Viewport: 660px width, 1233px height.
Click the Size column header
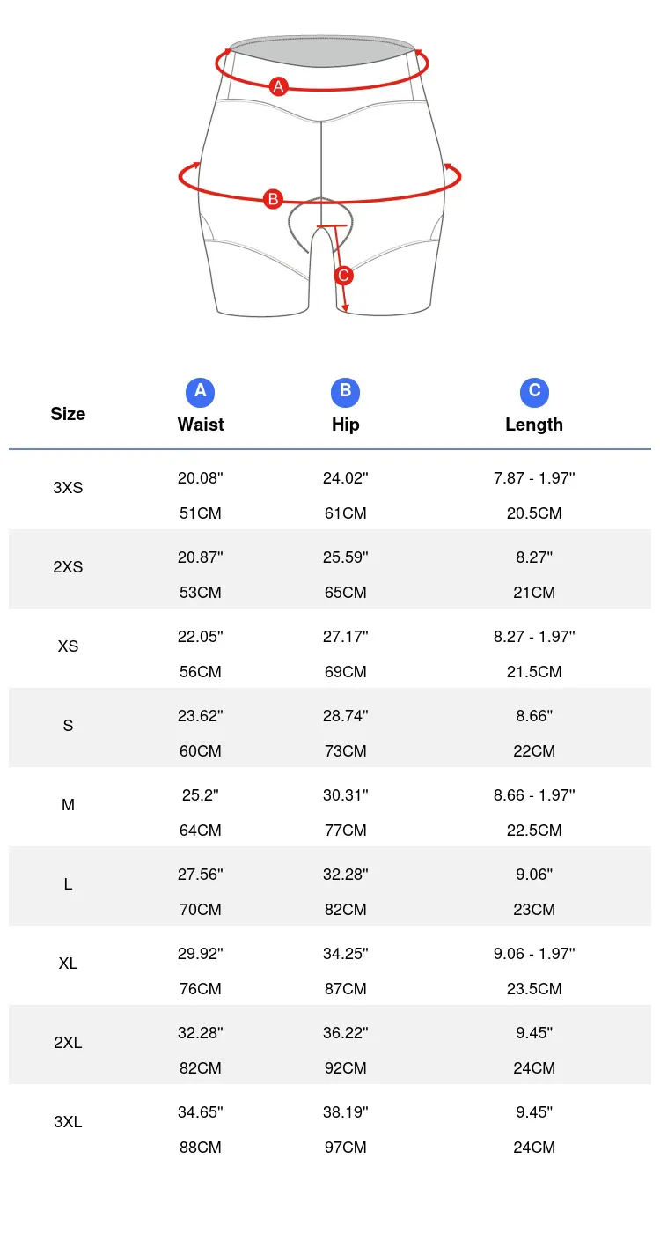click(68, 414)
